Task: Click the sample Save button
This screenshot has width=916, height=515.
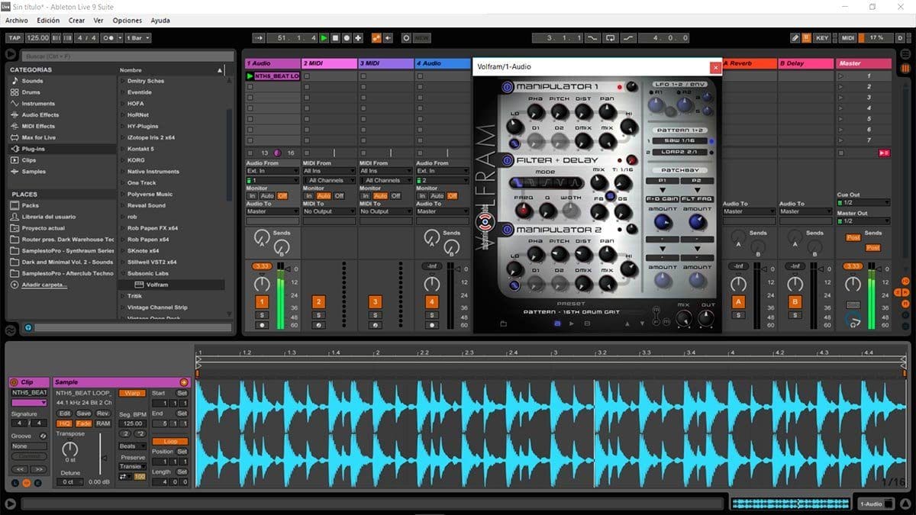Action: coord(84,414)
